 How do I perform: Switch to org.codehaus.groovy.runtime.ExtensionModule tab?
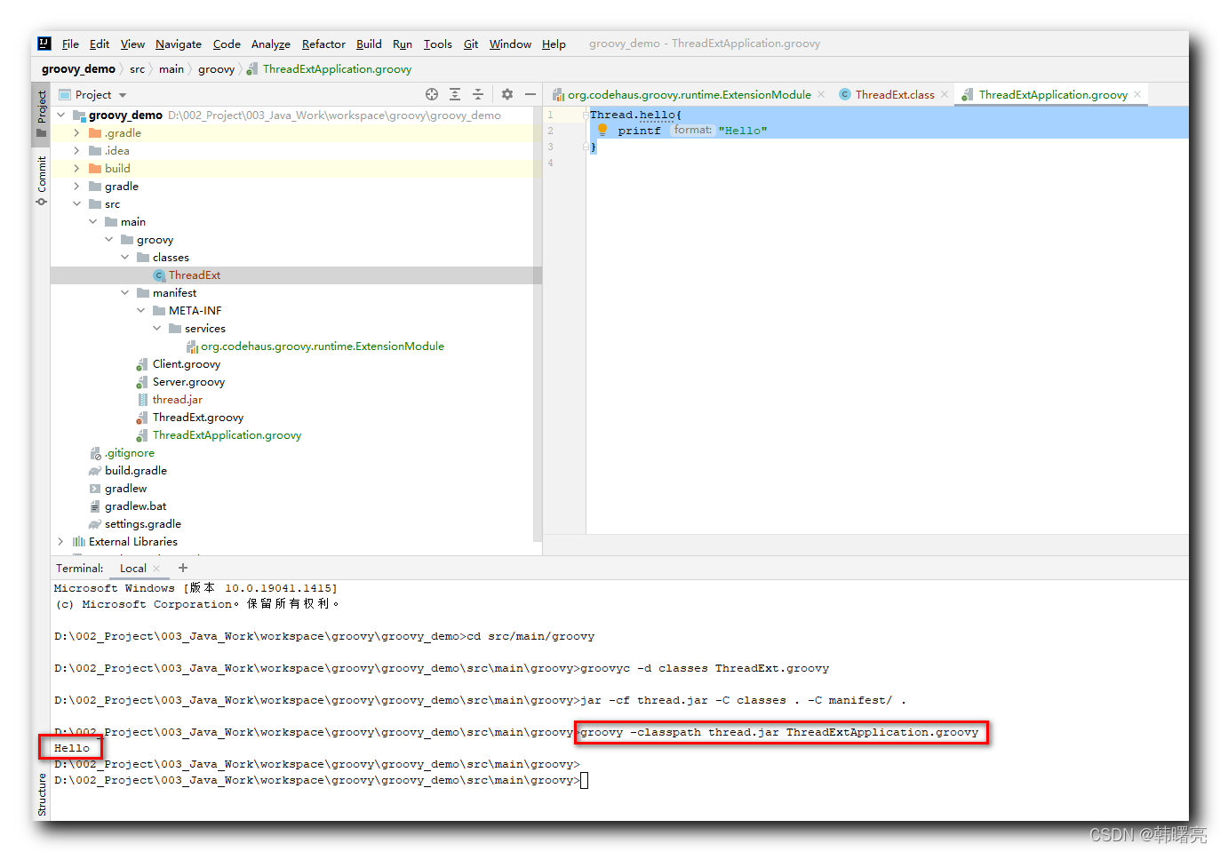(690, 94)
